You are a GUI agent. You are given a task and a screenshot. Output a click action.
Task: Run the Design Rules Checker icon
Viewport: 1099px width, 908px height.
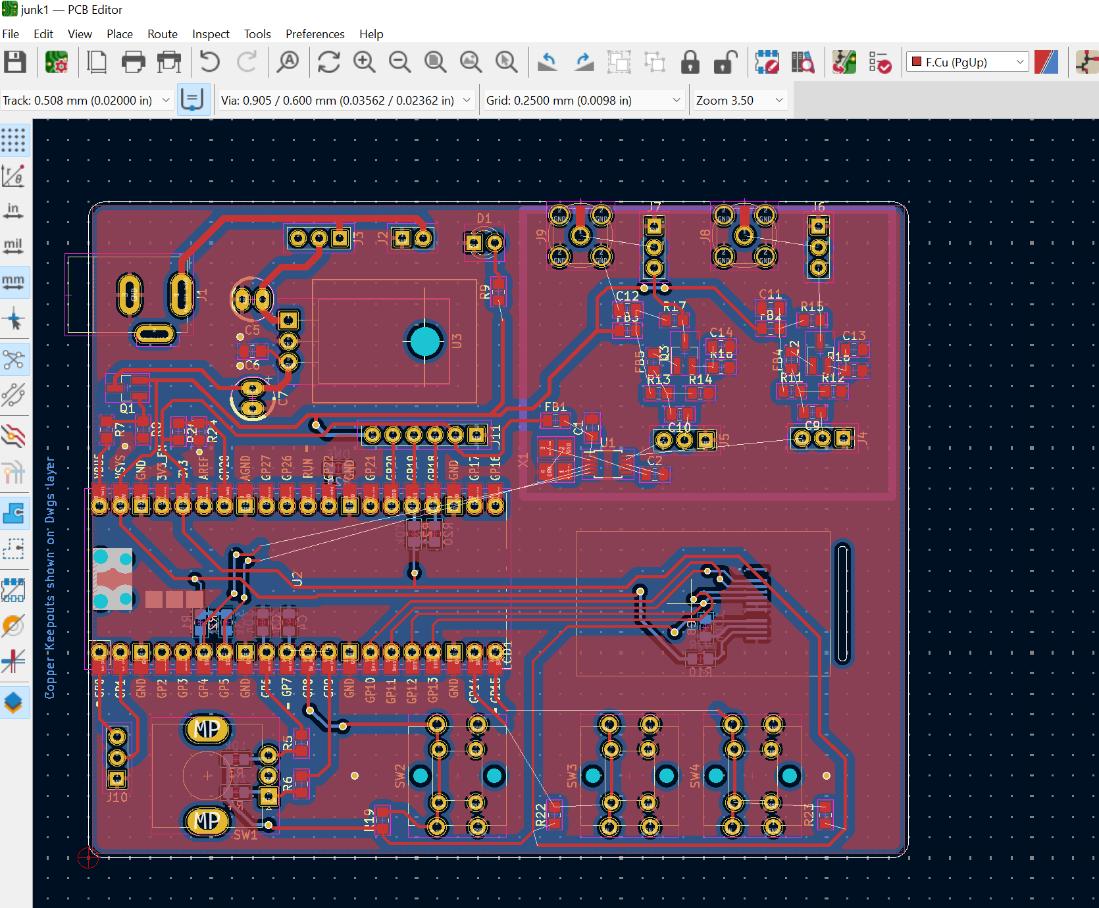click(x=880, y=63)
